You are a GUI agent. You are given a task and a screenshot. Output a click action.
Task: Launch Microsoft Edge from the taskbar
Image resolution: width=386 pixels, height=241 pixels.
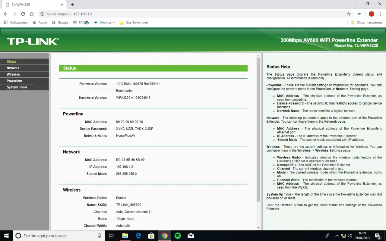point(138,236)
